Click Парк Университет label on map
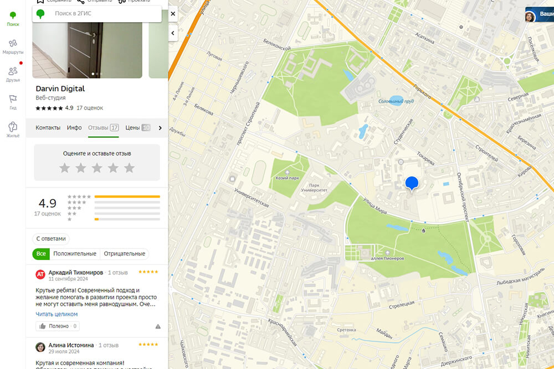 coord(314,188)
